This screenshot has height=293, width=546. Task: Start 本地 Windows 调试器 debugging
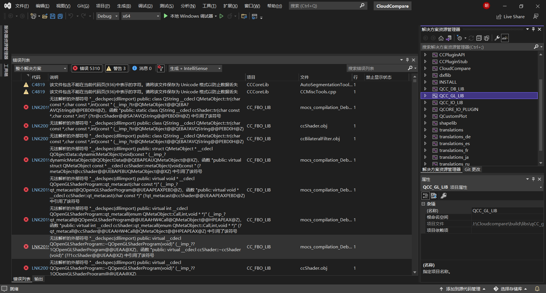189,16
